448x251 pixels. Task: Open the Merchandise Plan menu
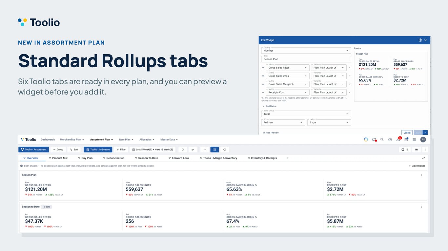pos(72,140)
